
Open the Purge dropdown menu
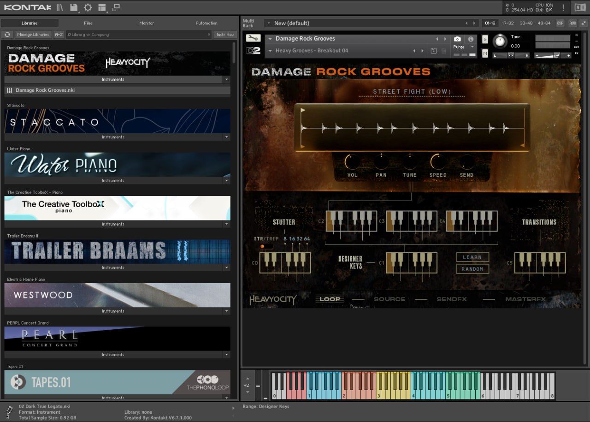463,47
